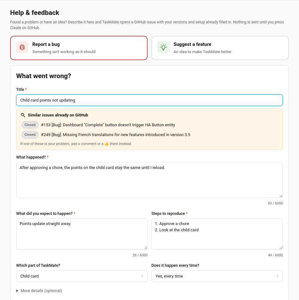Viewport: 299px width, 300px height.
Task: Click resize handle of Steps to reproduce textarea
Action: click(281, 248)
